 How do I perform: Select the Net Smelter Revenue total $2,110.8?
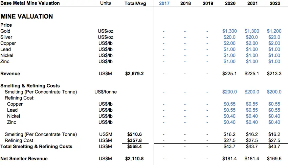[x=134, y=159]
